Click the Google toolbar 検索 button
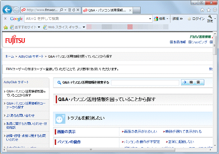 pos(160,19)
